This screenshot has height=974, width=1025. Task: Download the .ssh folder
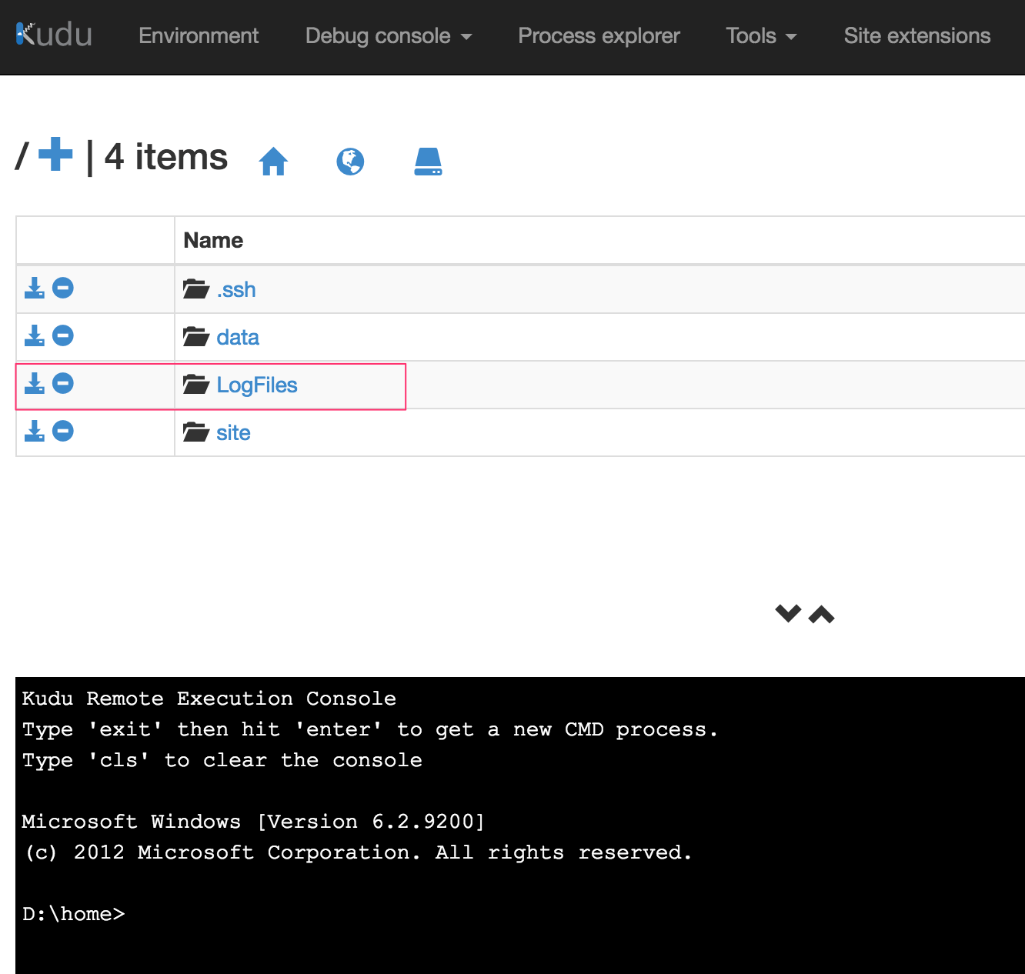coord(35,289)
